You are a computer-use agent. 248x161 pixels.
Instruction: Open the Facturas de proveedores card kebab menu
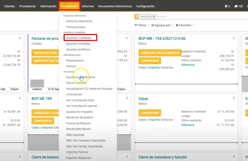127,38
